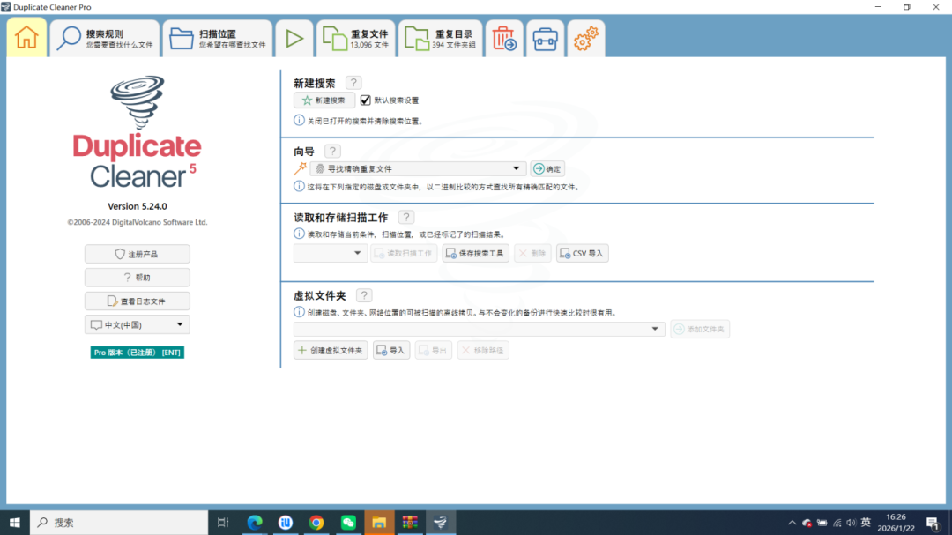Click the help icon beside 读取和存储扫描工作

click(x=406, y=218)
